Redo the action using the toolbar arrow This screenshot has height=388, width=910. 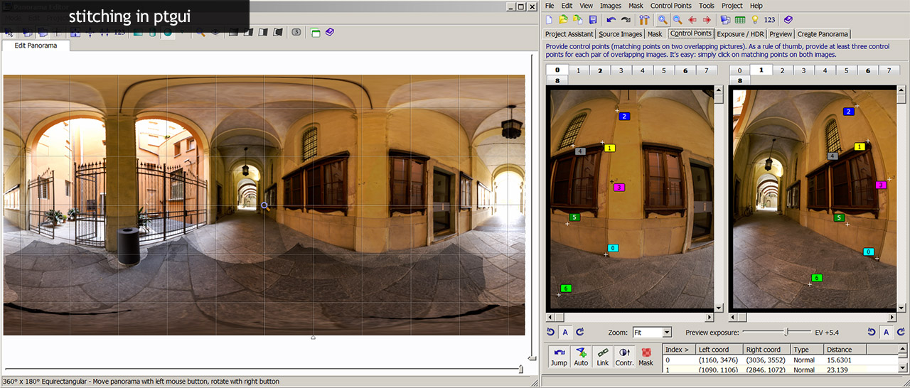[626, 20]
